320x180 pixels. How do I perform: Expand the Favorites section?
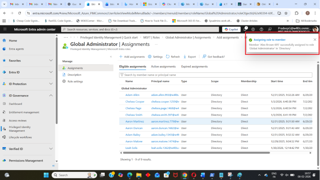[51, 61]
